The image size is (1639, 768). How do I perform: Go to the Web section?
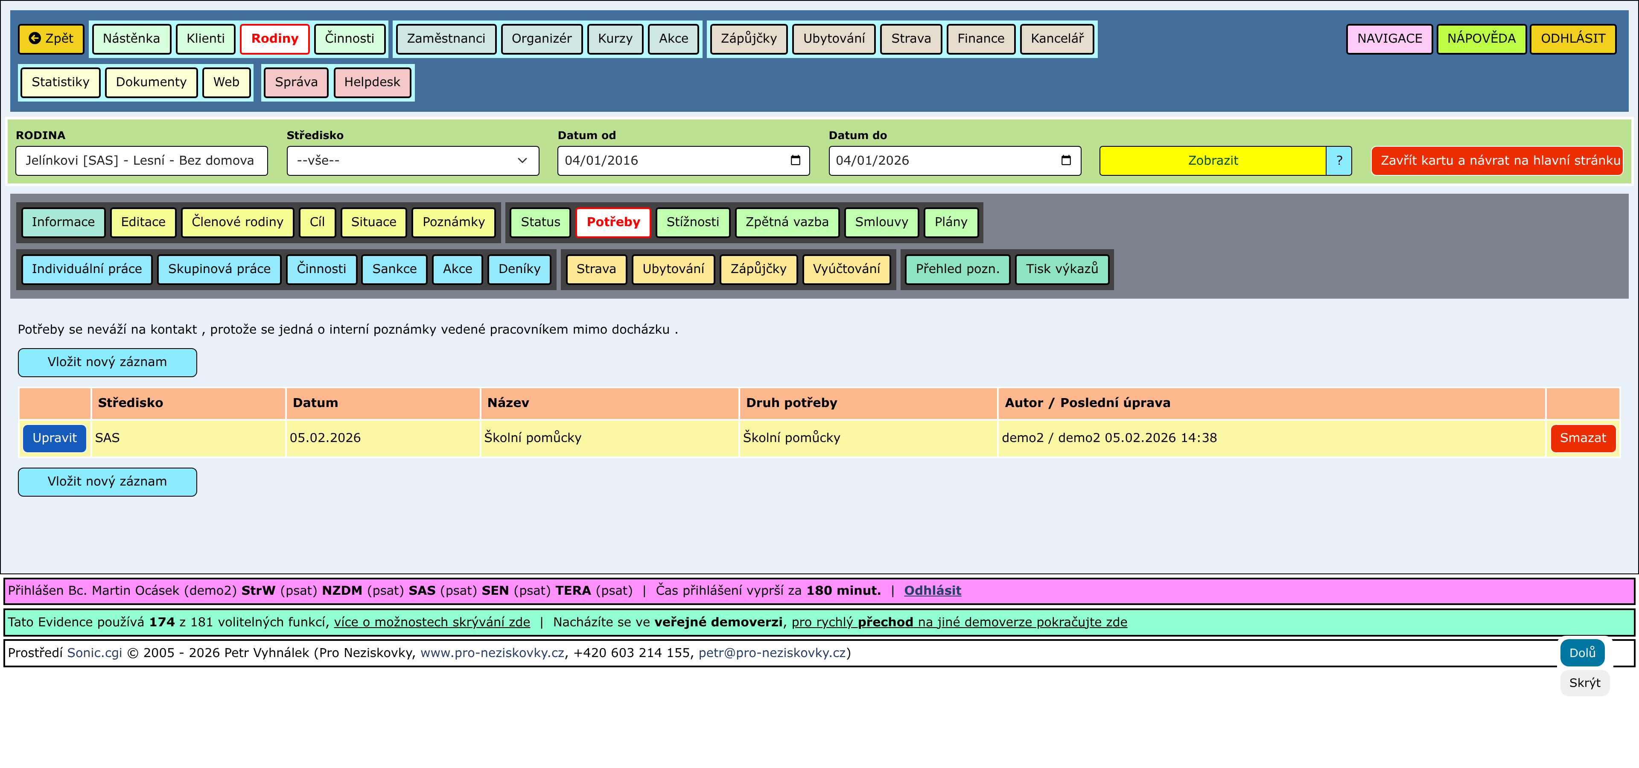click(x=226, y=83)
